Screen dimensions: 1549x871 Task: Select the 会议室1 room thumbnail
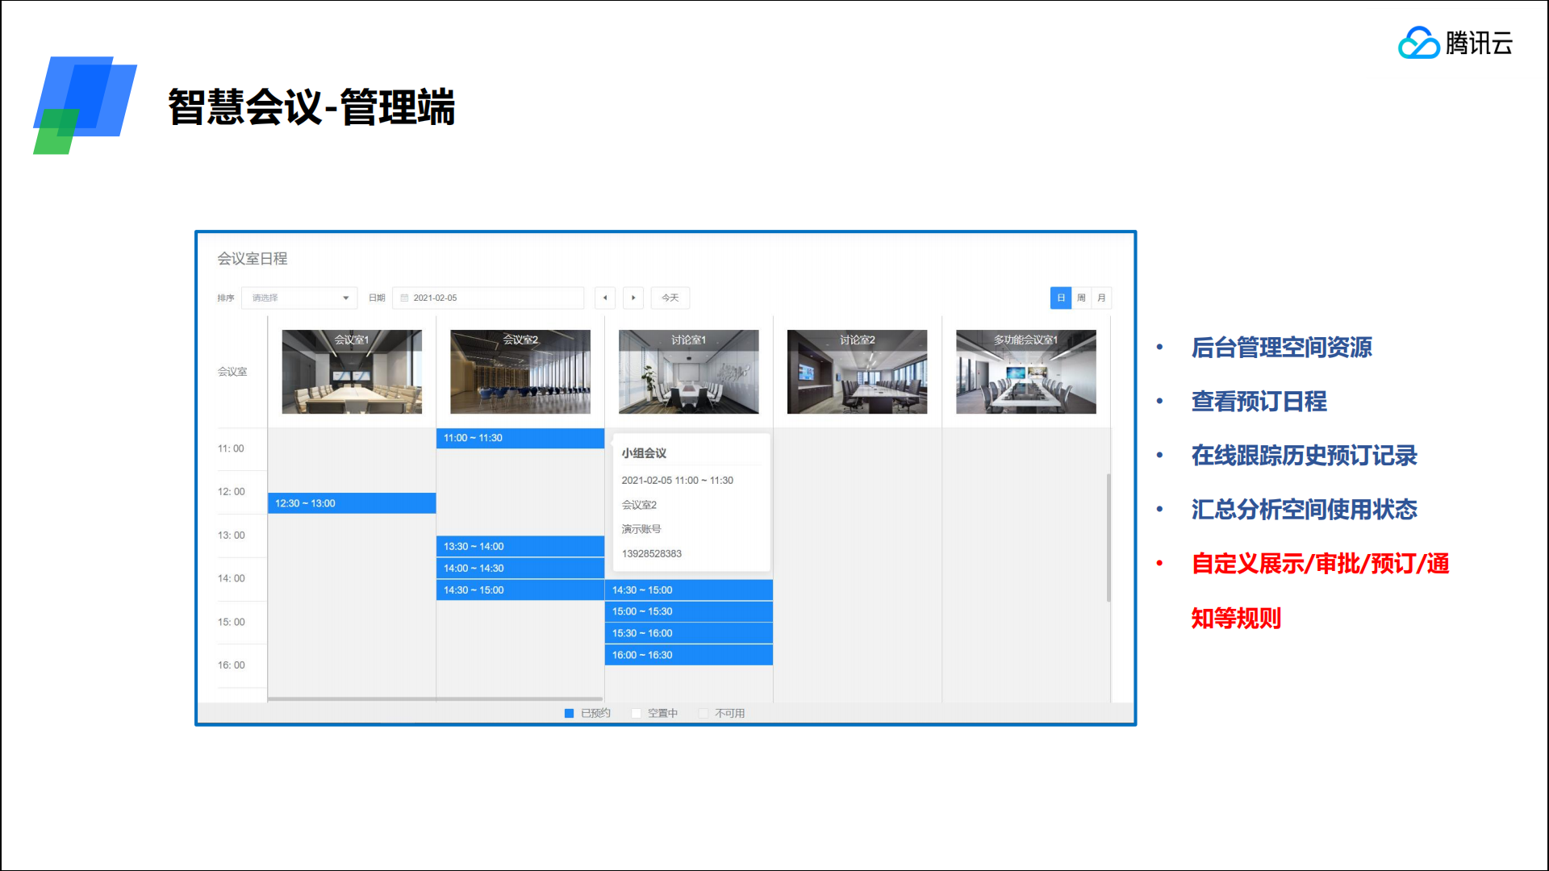point(352,372)
